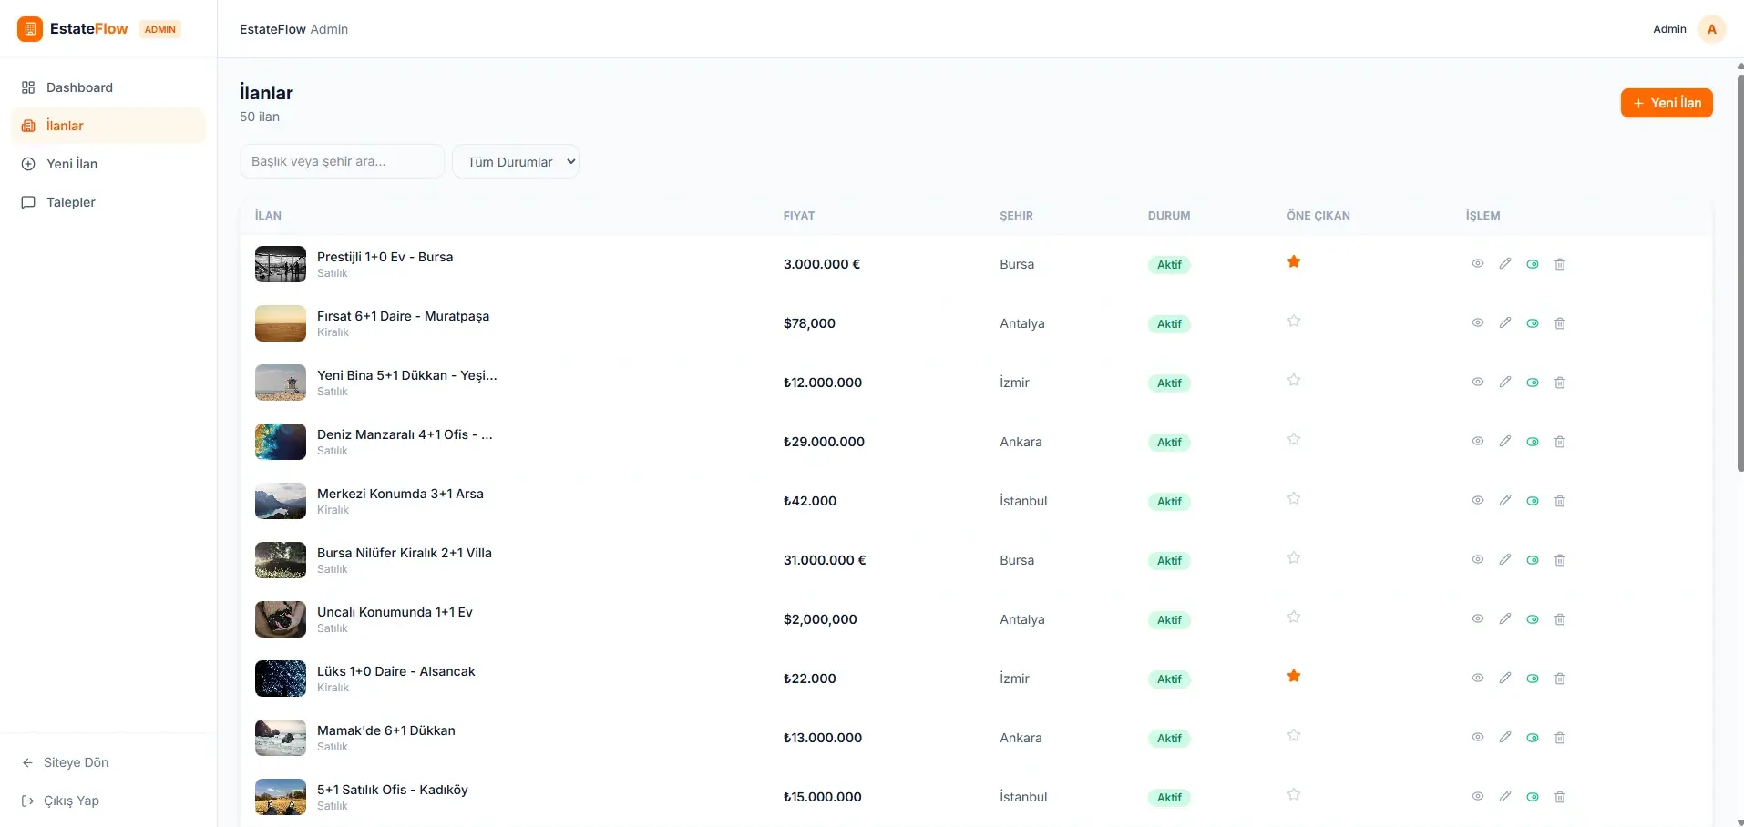Screen dimensions: 1744x827
Task: Click the ÖNE ÇIKAN column header
Action: point(1318,216)
